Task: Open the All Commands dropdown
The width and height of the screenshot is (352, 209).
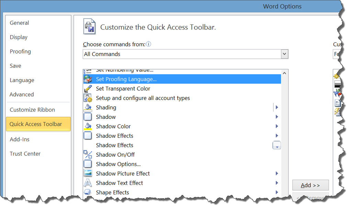Action: point(284,54)
